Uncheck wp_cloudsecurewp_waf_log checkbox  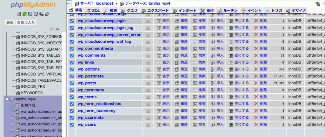72,41
